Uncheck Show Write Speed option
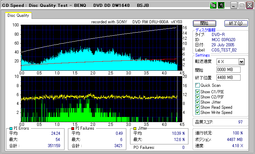Viewport: 255px width, 154px height. click(x=197, y=112)
